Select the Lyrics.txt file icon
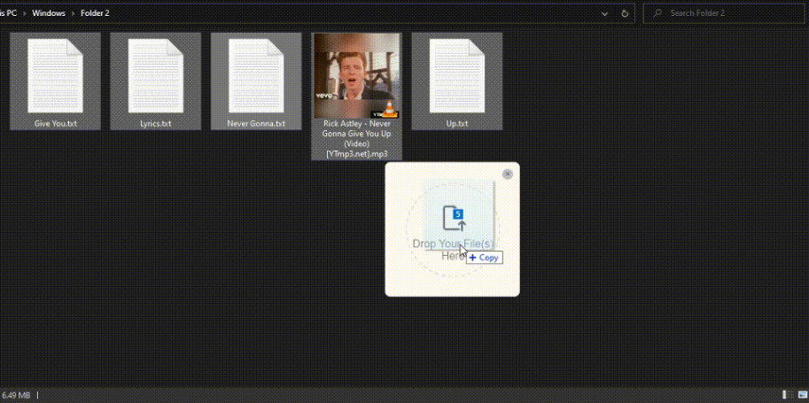The width and height of the screenshot is (809, 403). (x=156, y=76)
